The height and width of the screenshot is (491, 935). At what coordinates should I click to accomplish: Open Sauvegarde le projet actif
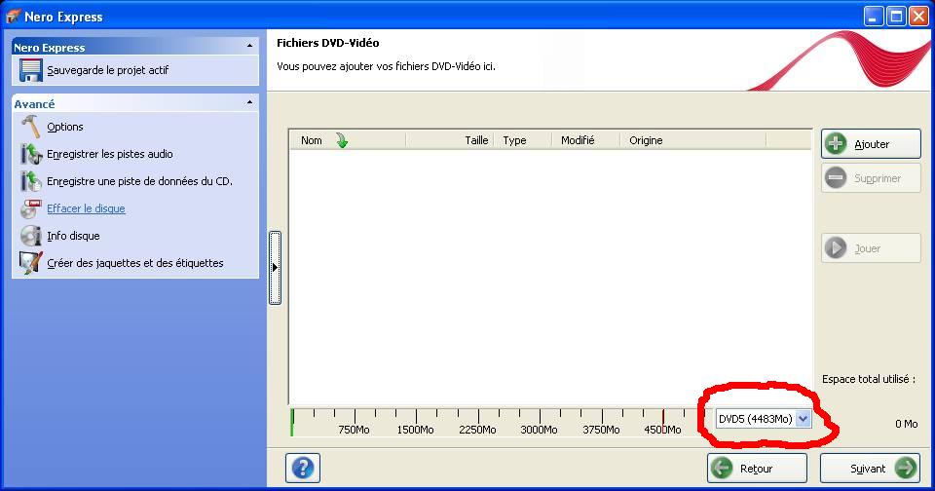coord(108,70)
